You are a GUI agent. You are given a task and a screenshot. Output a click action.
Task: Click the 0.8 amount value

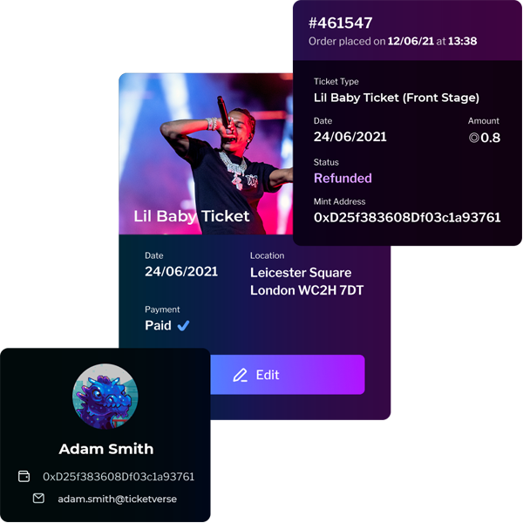click(490, 138)
